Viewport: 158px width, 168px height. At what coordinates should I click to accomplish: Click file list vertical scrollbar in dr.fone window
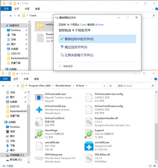point(156,141)
